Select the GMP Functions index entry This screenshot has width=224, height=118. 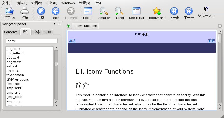18,80
